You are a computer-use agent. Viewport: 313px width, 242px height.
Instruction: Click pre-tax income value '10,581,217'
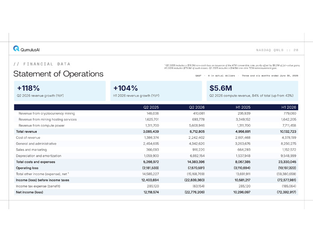tap(243, 180)
